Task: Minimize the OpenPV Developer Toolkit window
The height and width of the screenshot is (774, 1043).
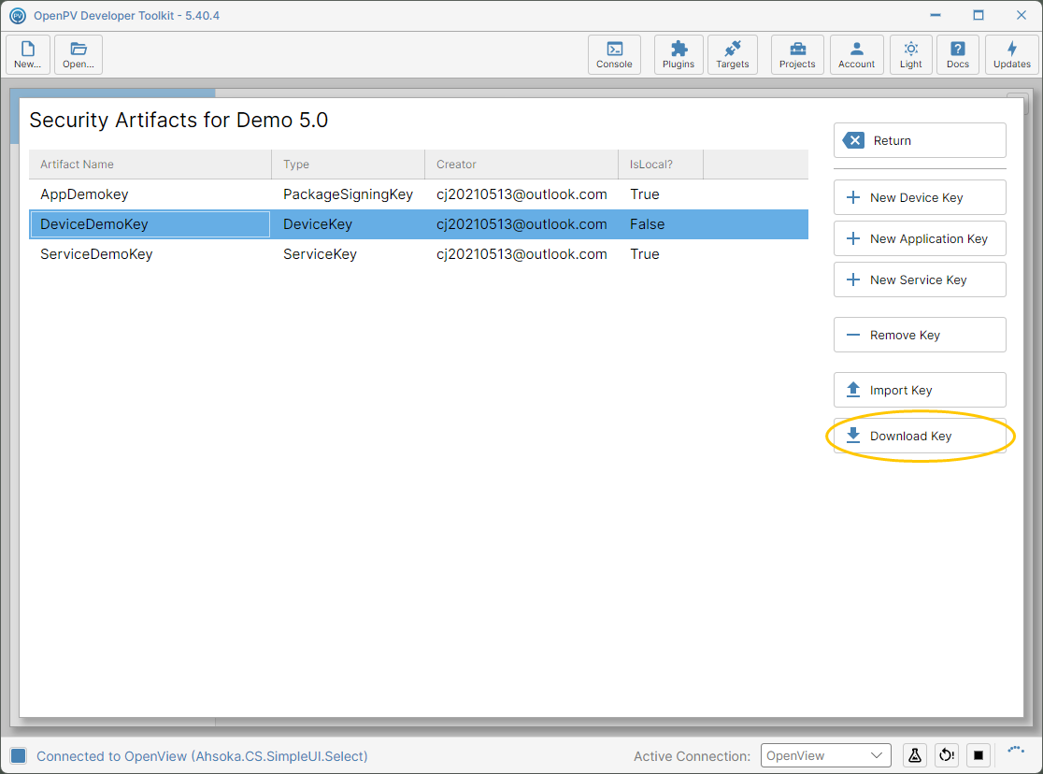Action: pos(936,15)
